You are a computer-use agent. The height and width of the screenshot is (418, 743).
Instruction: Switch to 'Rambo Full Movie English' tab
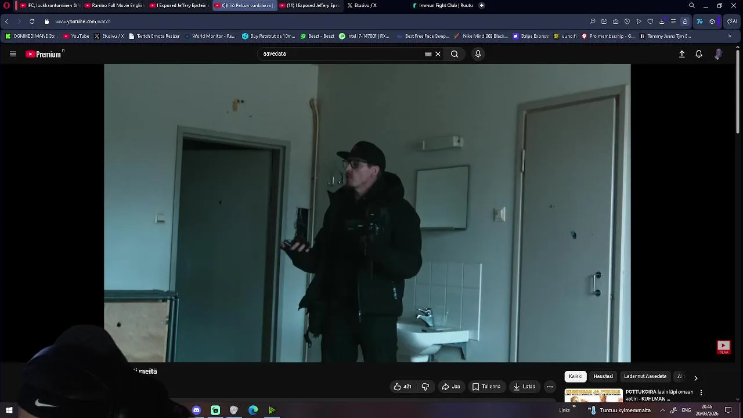pyautogui.click(x=114, y=5)
